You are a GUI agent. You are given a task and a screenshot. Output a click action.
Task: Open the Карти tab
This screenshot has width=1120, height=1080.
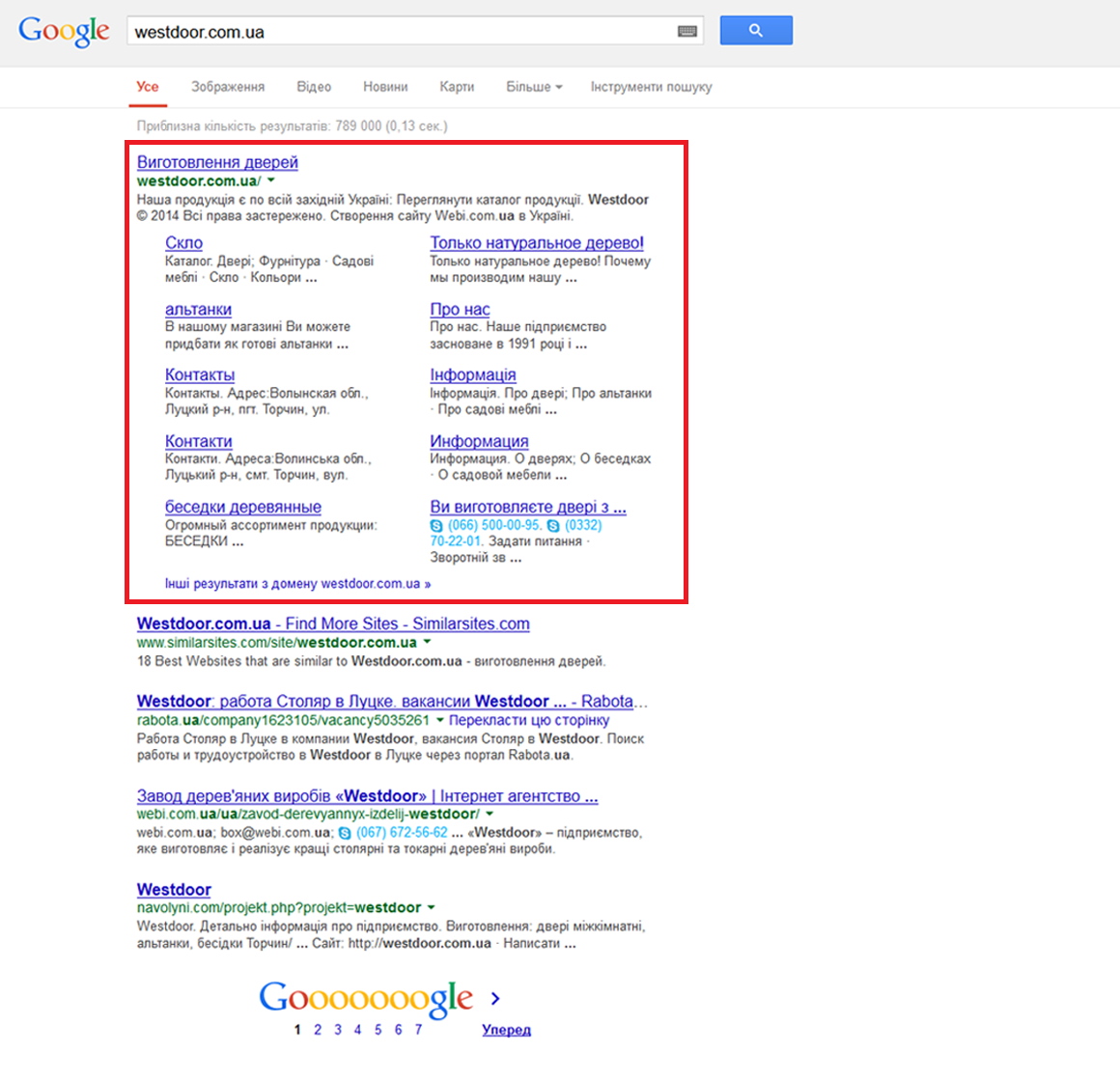pyautogui.click(x=457, y=86)
